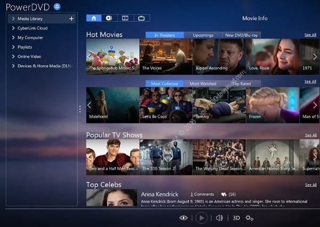This screenshot has height=227, width=320.
Task: Open the Frozen thumbnail
Action: (273, 105)
